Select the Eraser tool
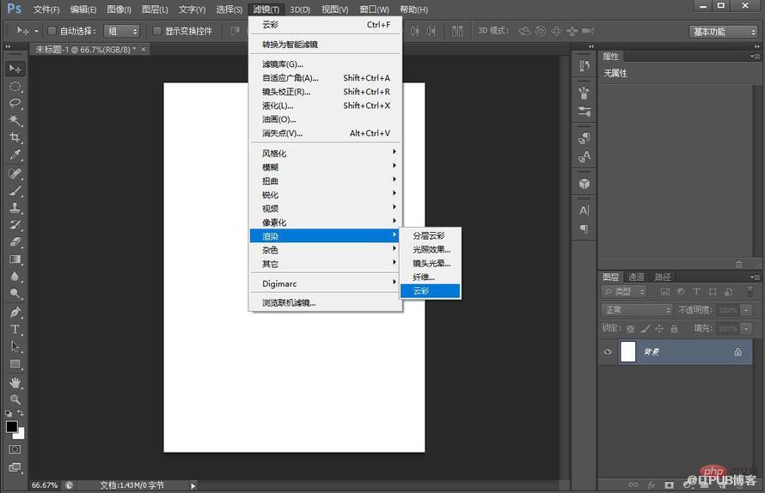The height and width of the screenshot is (493, 765). (15, 242)
